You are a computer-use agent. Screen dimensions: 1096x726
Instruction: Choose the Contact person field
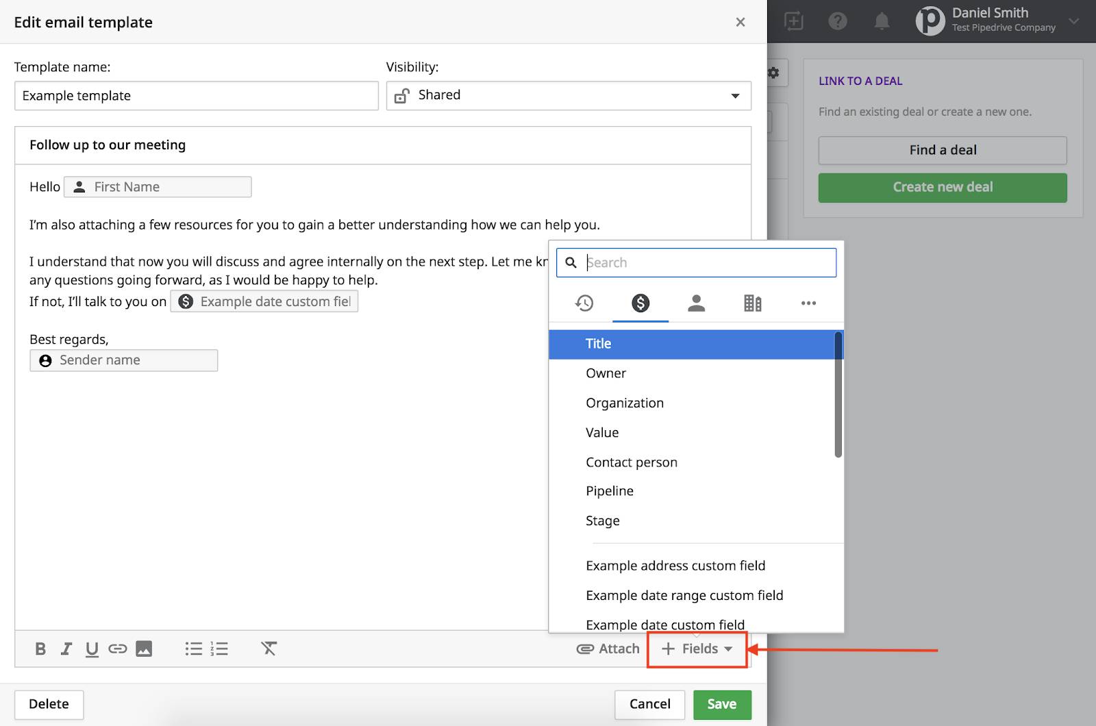pyautogui.click(x=631, y=462)
